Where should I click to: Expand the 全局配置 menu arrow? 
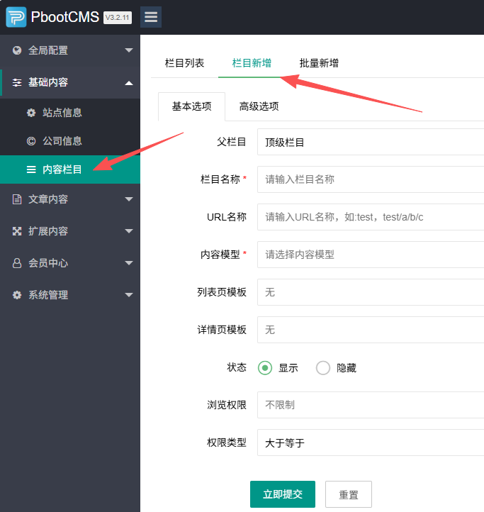point(129,50)
